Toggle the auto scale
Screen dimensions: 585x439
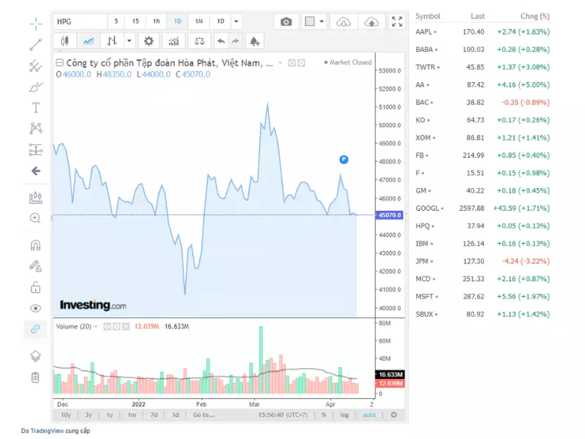pyautogui.click(x=369, y=415)
